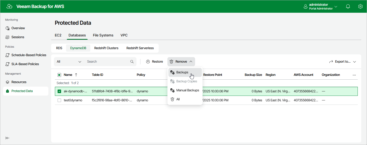Click the Schedule-Based Policies icon
This screenshot has height=145, width=367.
coord(7,55)
